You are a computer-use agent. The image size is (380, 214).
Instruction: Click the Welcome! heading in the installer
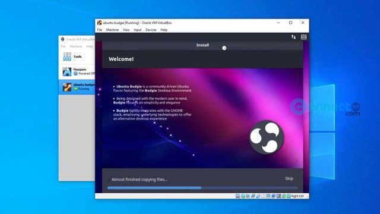point(121,59)
